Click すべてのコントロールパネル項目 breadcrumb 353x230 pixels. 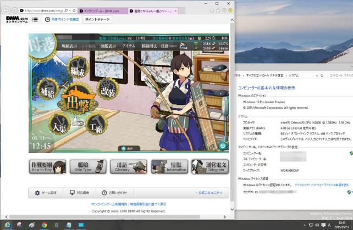pos(264,76)
